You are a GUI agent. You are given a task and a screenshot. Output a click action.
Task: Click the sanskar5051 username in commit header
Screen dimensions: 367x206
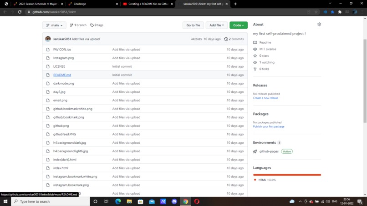[x=62, y=39]
